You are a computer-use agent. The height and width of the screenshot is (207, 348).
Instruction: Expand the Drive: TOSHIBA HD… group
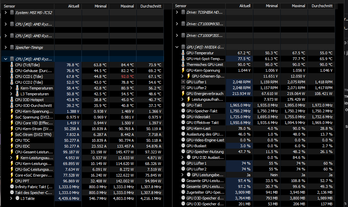point(177,12)
